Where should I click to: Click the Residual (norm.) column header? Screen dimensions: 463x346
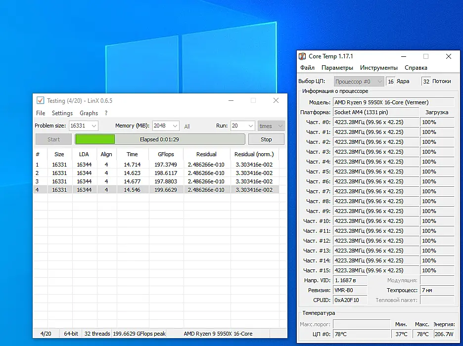click(x=254, y=154)
